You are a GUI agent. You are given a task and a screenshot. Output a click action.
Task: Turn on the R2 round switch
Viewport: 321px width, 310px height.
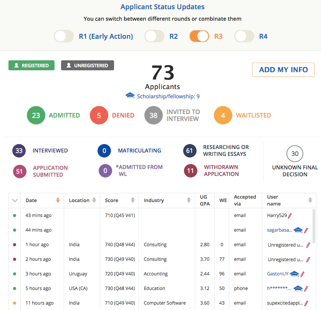(x=154, y=36)
